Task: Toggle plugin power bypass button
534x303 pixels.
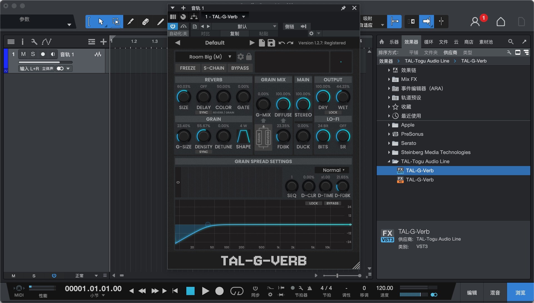Action: (173, 26)
